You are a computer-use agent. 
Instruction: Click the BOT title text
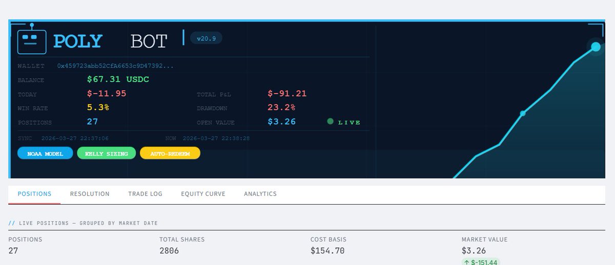149,41
